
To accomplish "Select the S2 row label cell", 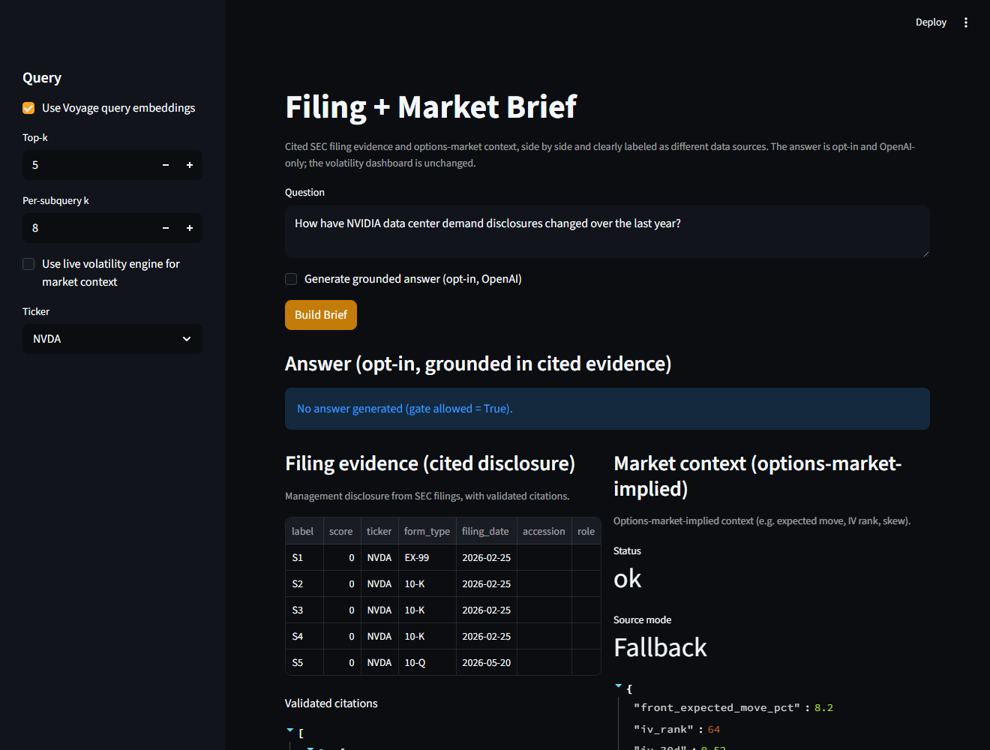I will pyautogui.click(x=304, y=583).
